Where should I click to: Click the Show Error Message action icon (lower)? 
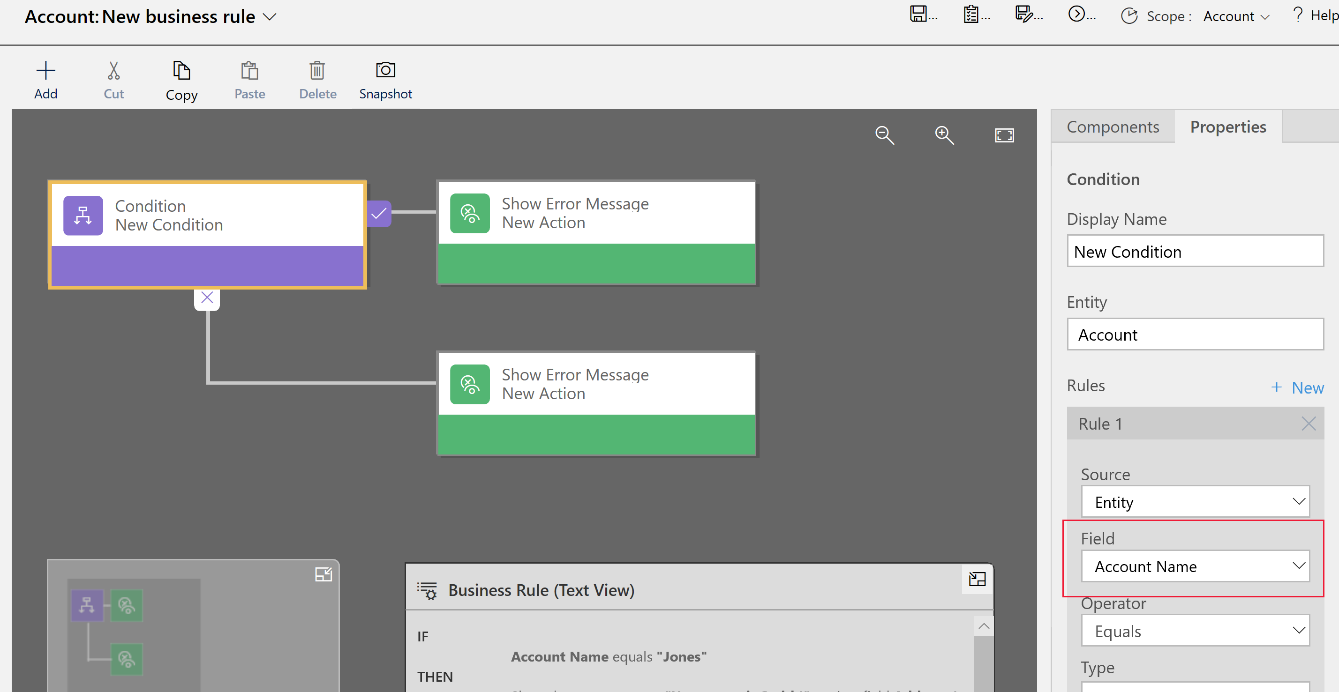click(469, 384)
